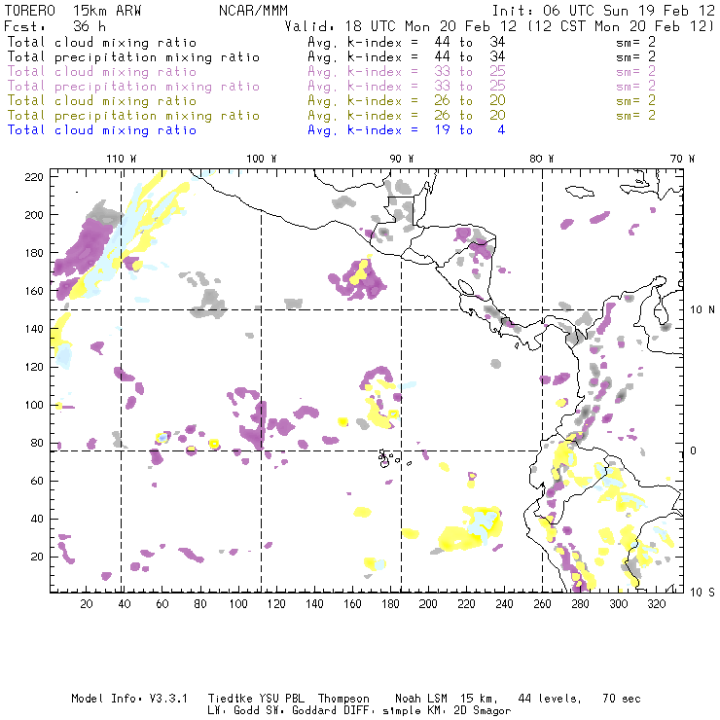This screenshot has height=720, width=720.
Task: Select "100" on the vertical axis
Action: [x=34, y=405]
